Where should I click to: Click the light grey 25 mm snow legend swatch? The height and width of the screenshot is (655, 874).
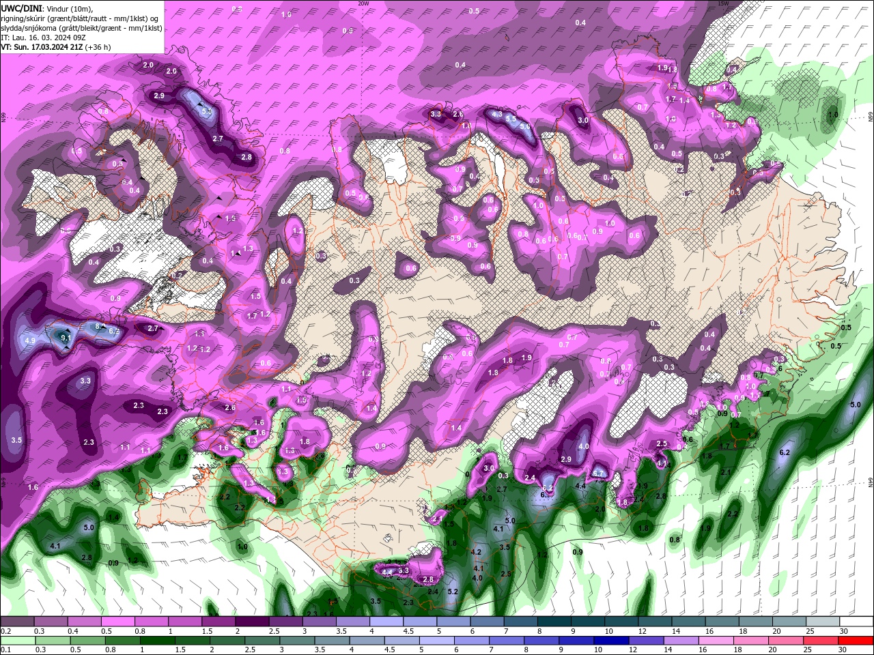click(822, 622)
